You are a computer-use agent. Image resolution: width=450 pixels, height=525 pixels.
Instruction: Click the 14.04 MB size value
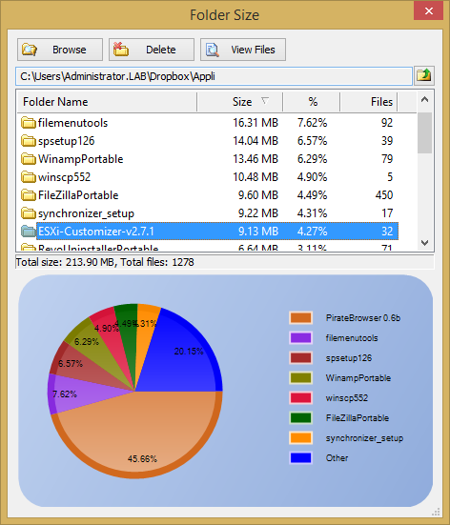(256, 141)
